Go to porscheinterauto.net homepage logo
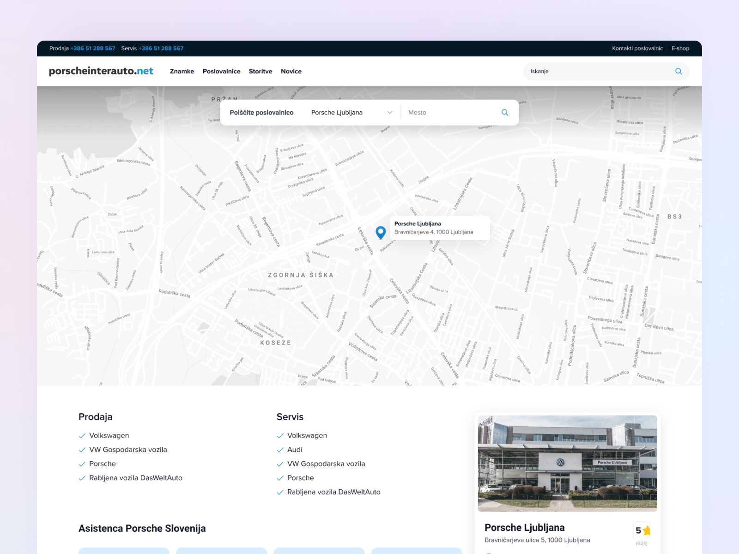Viewport: 739px width, 554px height. 101,71
